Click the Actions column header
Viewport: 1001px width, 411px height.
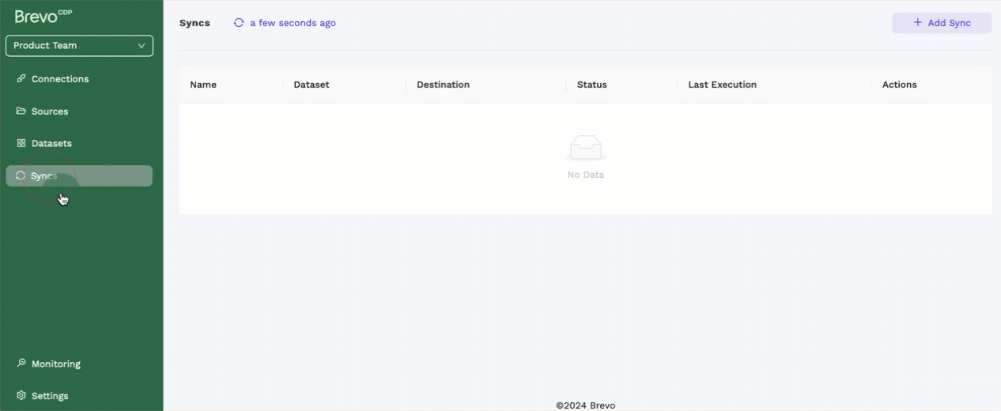(x=899, y=85)
